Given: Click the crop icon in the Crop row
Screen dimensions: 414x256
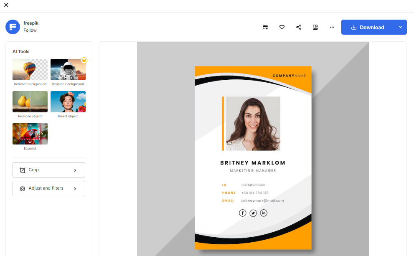Looking at the screenshot, I should point(23,170).
